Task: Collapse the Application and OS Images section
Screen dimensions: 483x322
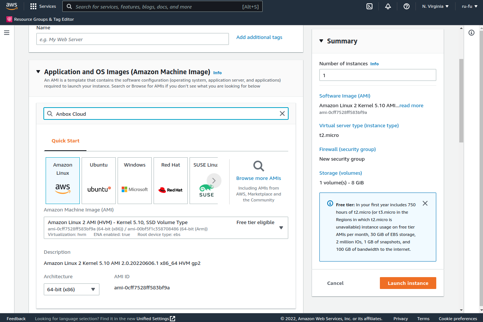Action: pos(38,72)
